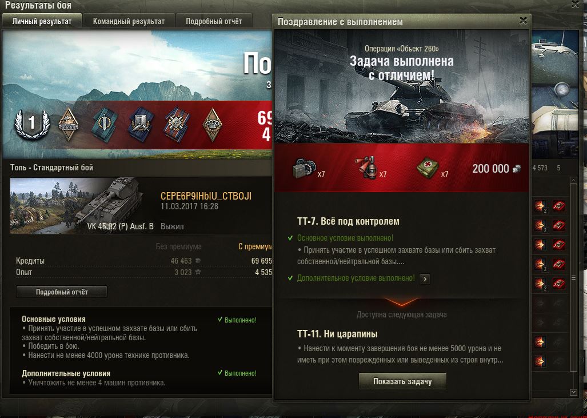
Task: Expand the next task orange chevron
Action: click(401, 302)
